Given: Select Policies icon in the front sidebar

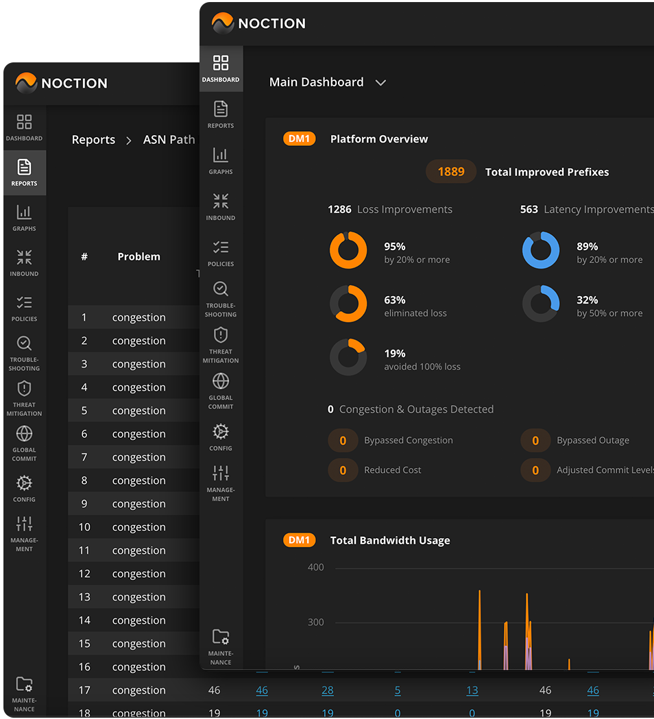Looking at the screenshot, I should tap(221, 252).
